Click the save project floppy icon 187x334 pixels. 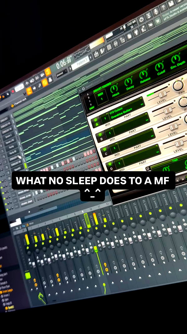170,4
